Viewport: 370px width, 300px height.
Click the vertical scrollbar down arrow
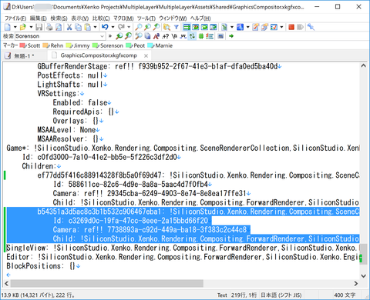363,276
